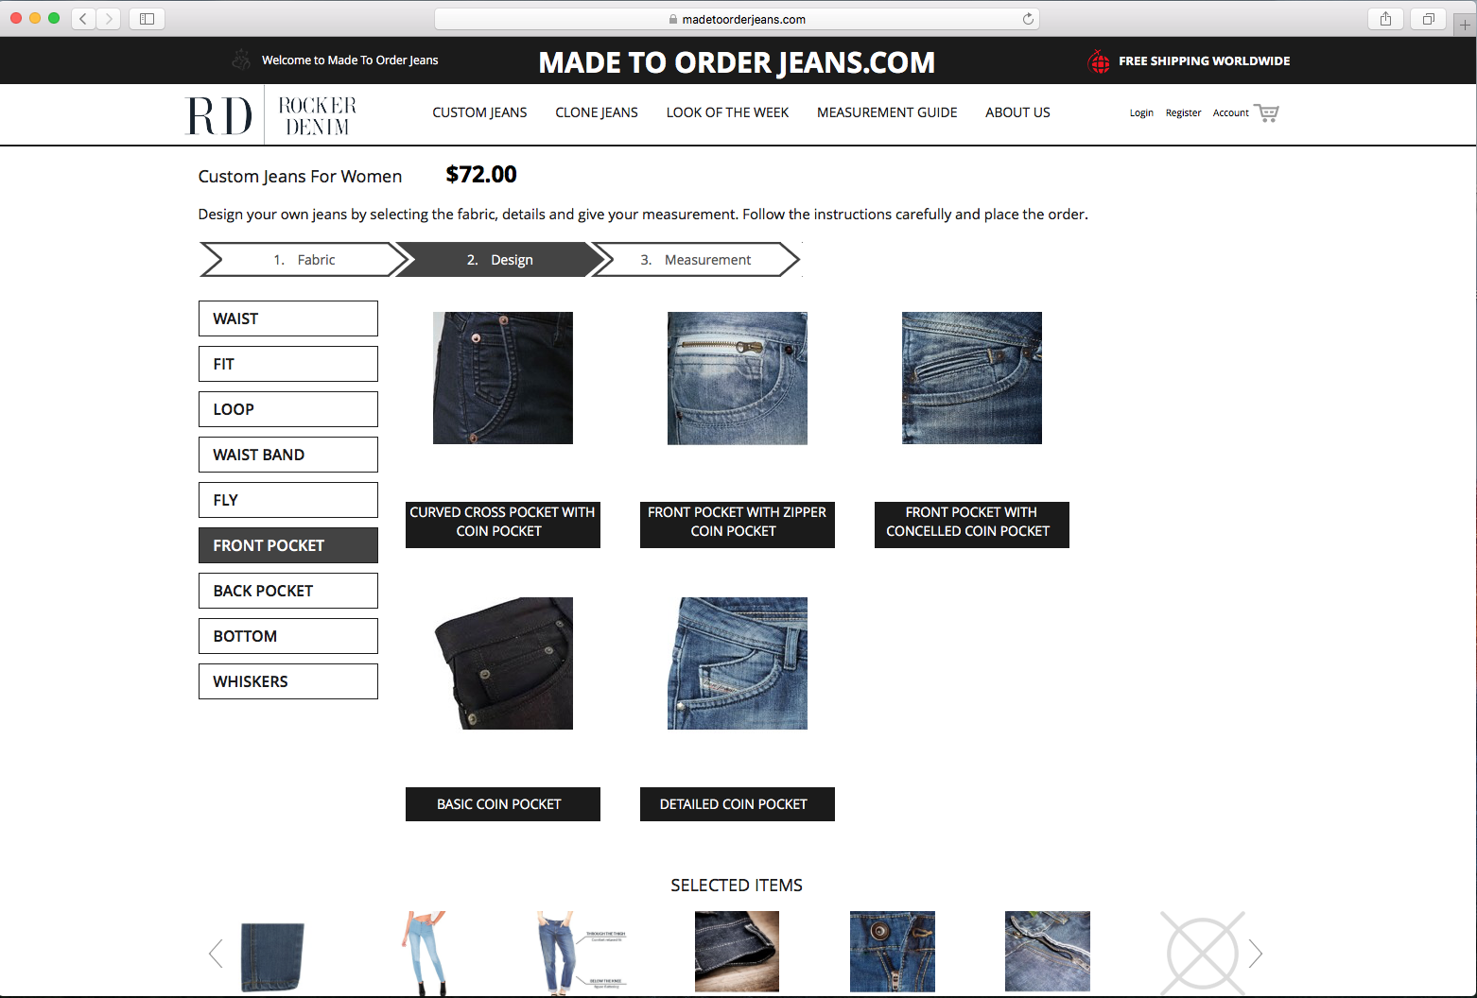Select the curved cross pocket image thumbnail

click(x=503, y=378)
